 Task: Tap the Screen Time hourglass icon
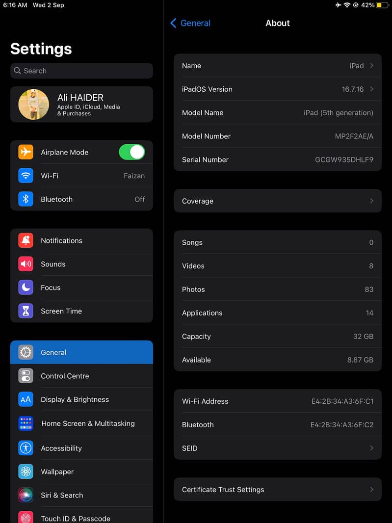tap(26, 311)
